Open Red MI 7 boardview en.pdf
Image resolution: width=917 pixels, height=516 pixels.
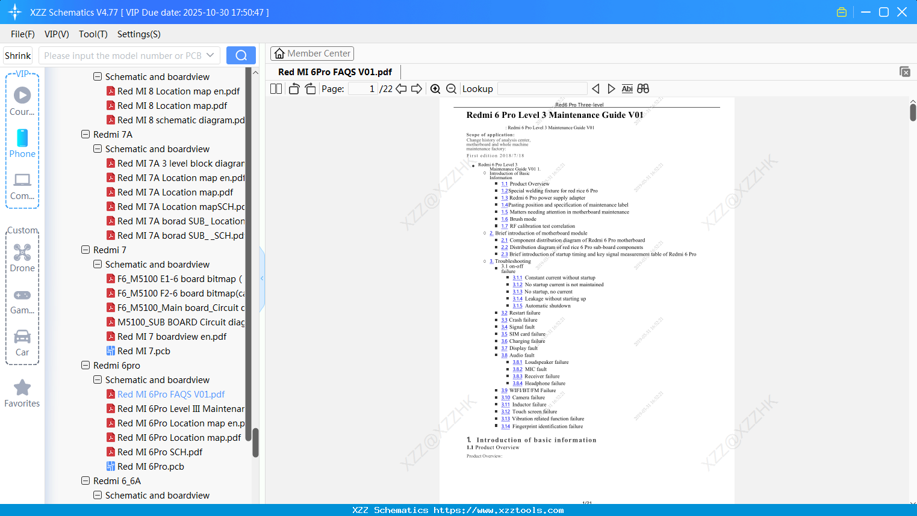(x=167, y=337)
